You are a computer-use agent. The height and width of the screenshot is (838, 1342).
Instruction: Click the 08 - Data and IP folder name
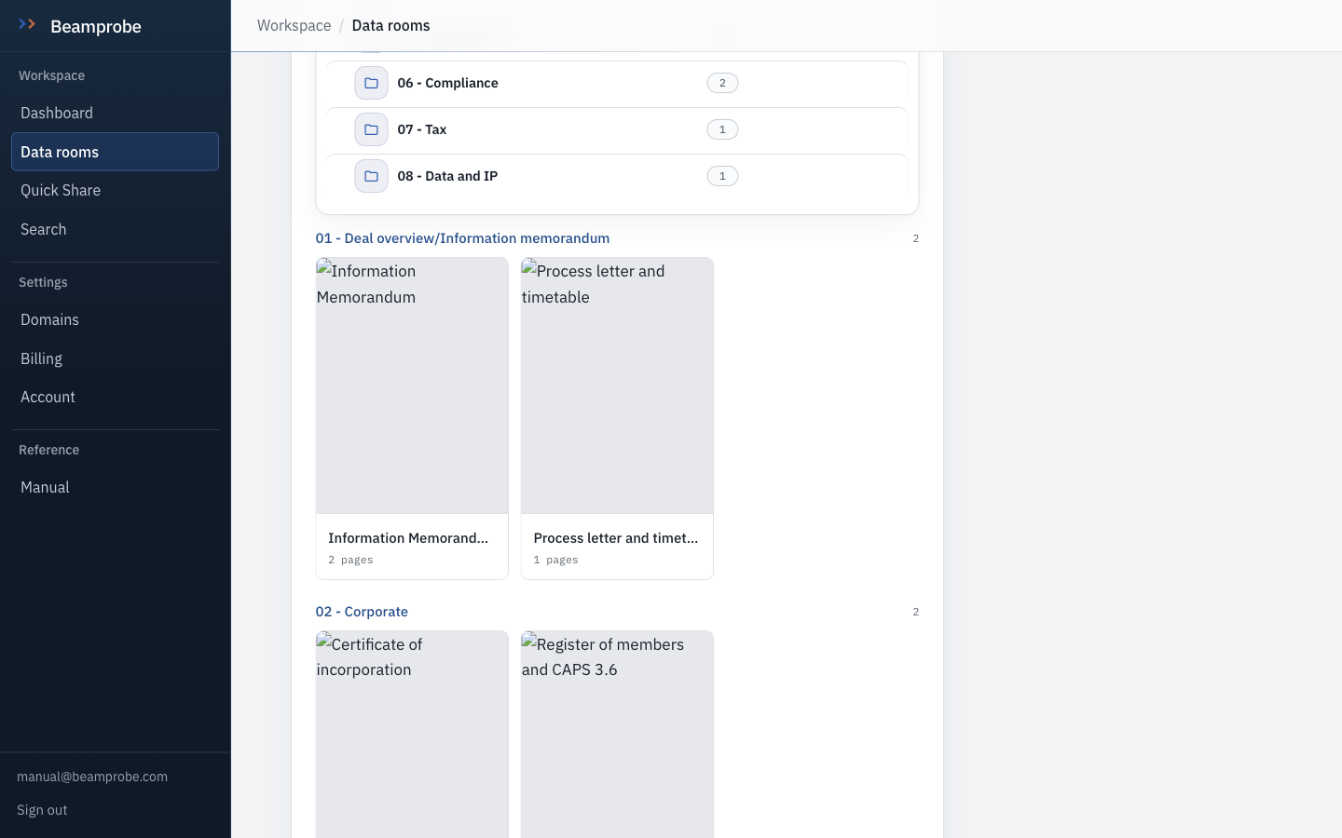[447, 176]
